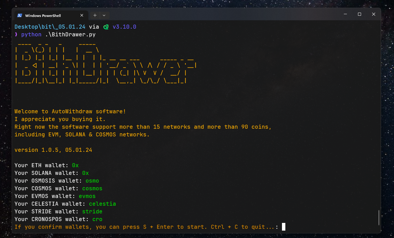Click the terminal scrollbar thumb
Image resolution: width=394 pixels, height=238 pixels.
coord(379,218)
